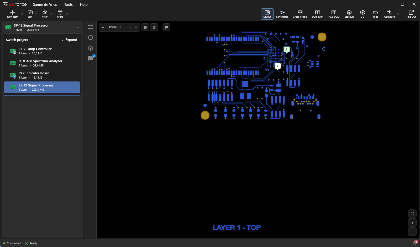The image size is (420, 247).
Task: Click the Compare tool
Action: pyautogui.click(x=389, y=14)
